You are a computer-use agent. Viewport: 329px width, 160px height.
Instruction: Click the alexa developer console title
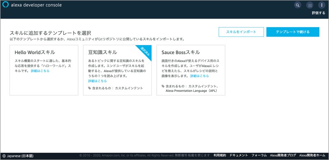pyautogui.click(x=36, y=5)
